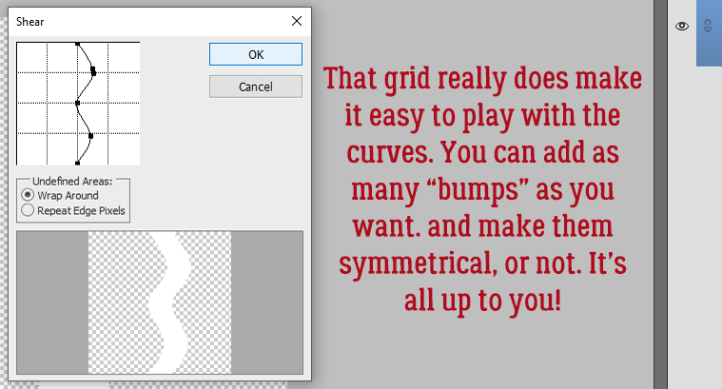Confirm the Shear dialog with OK
The width and height of the screenshot is (722, 389).
pyautogui.click(x=256, y=54)
